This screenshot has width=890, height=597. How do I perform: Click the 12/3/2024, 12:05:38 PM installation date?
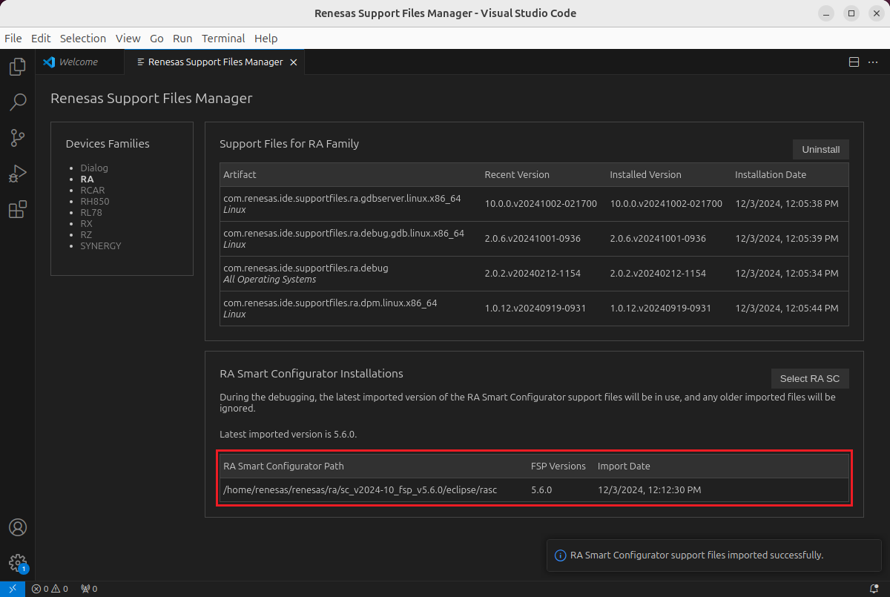[787, 203]
